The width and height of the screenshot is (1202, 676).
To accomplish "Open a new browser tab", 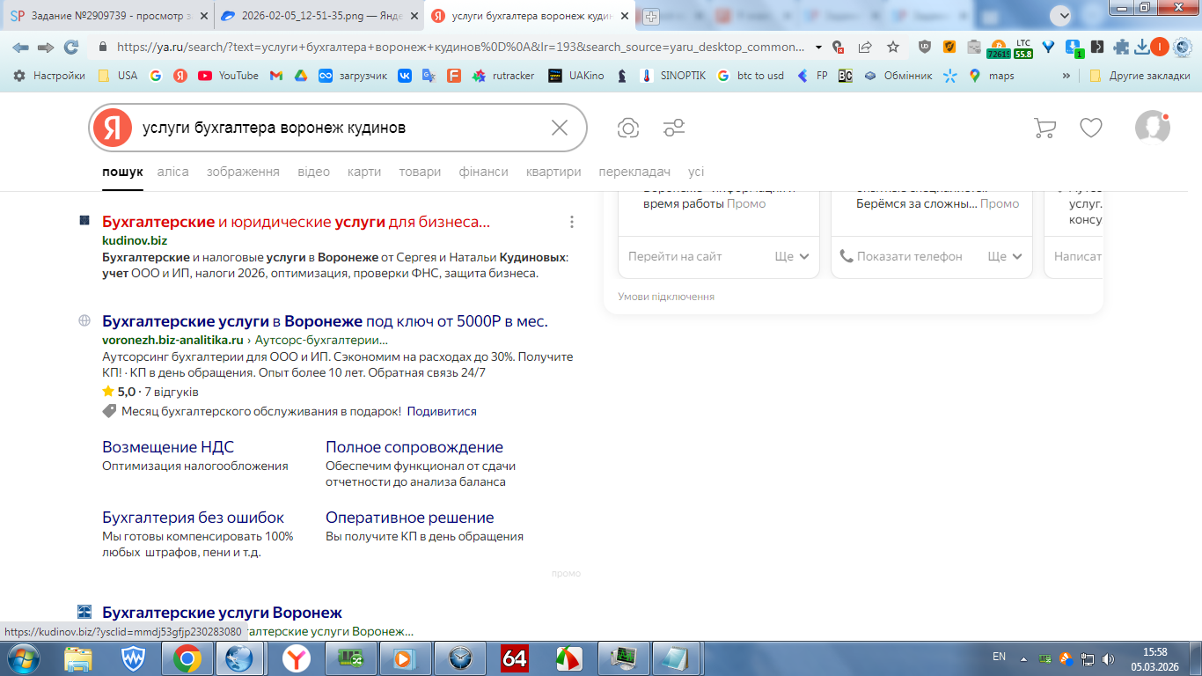I will pyautogui.click(x=650, y=16).
